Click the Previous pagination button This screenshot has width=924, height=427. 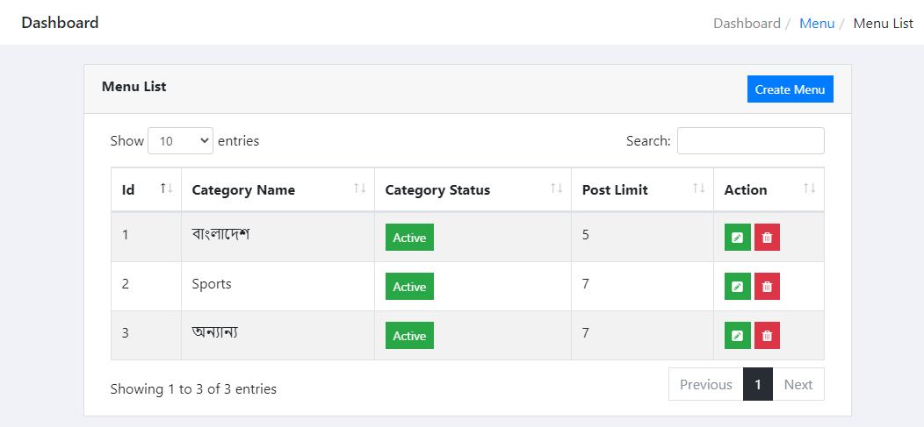coord(705,384)
